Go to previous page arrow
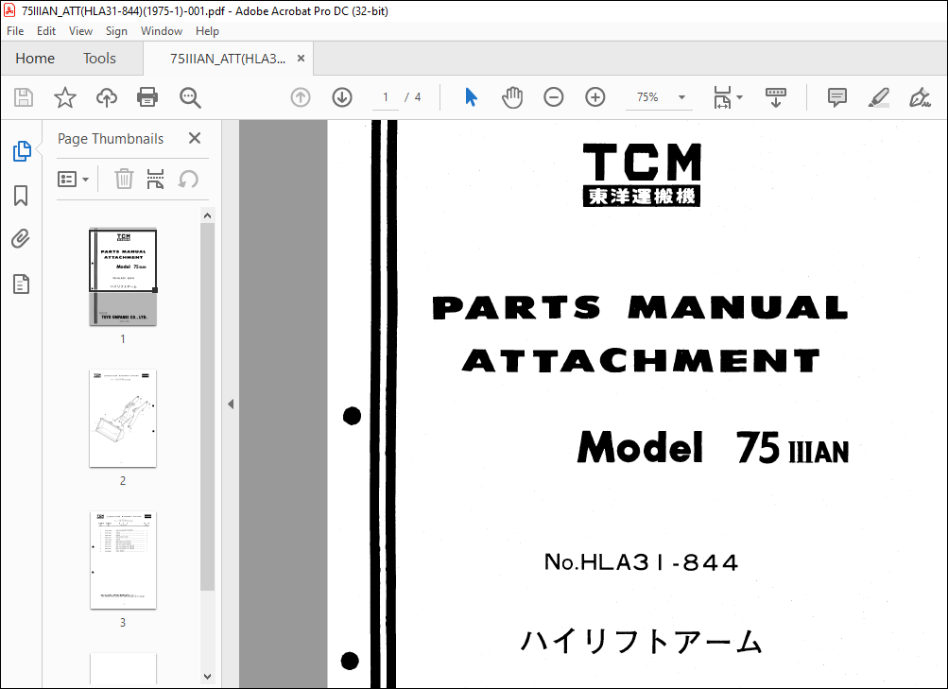Image resolution: width=948 pixels, height=689 pixels. point(301,97)
